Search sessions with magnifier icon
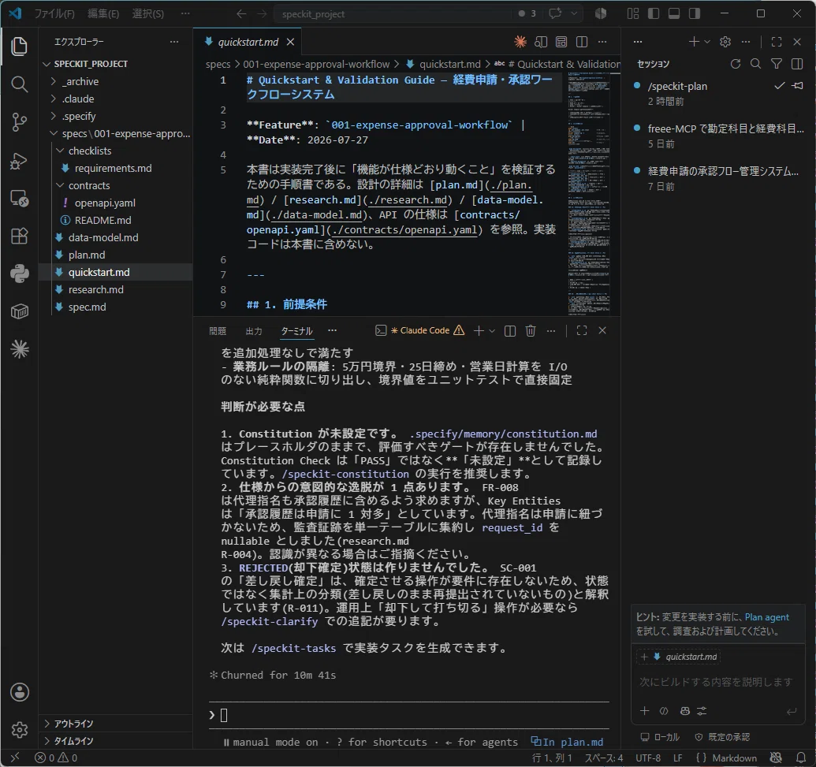Viewport: 816px width, 767px height. pos(755,64)
